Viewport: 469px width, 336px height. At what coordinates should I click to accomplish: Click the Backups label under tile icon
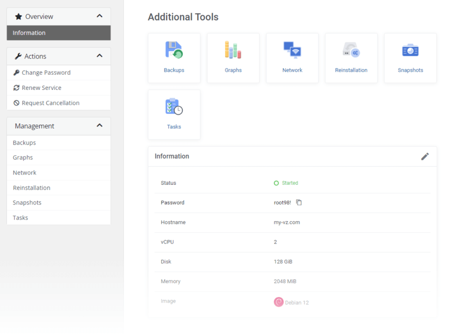point(174,70)
